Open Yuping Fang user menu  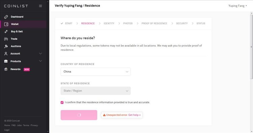tap(237, 6)
